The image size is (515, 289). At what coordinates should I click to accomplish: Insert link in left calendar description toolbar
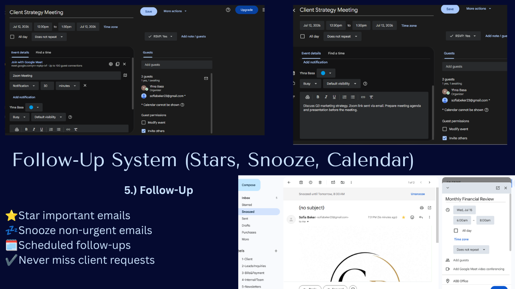(x=68, y=129)
